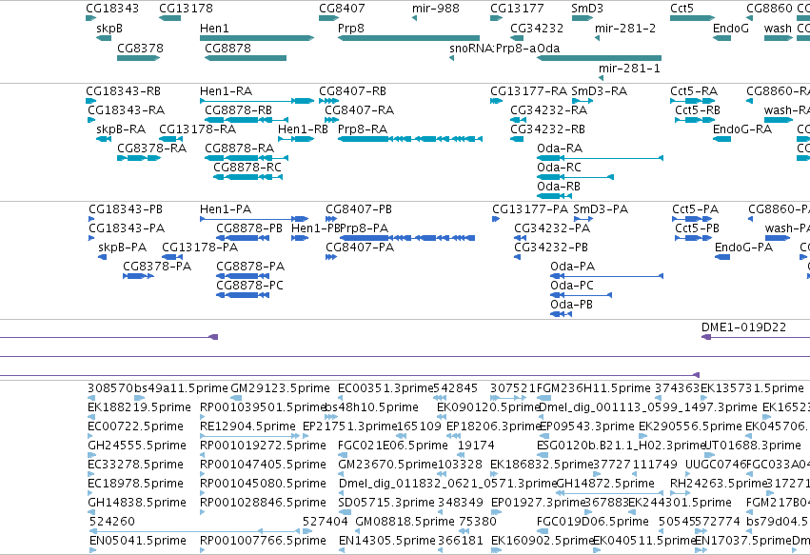Click the CG8878 gene bar

tap(246, 58)
